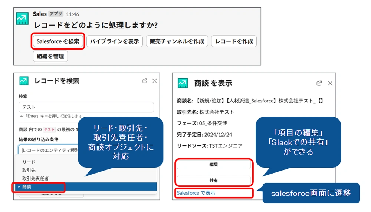The width and height of the screenshot is (371, 212).
Task: Click the Sales icon in 商談 を表示 dialog header
Action: coord(183,83)
